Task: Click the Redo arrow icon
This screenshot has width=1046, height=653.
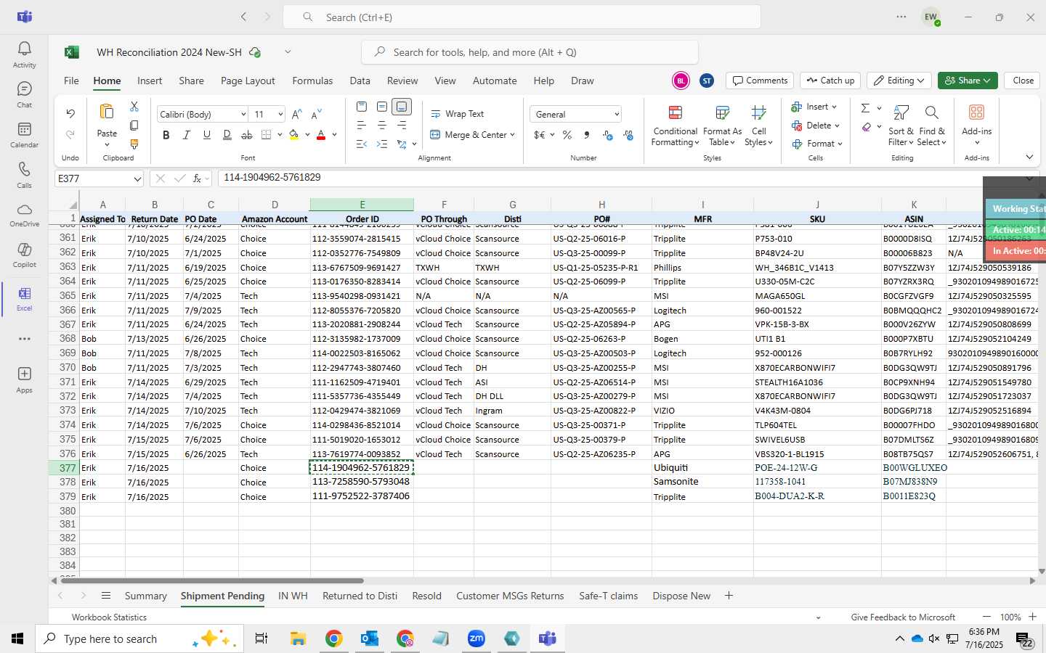Action: click(x=70, y=134)
